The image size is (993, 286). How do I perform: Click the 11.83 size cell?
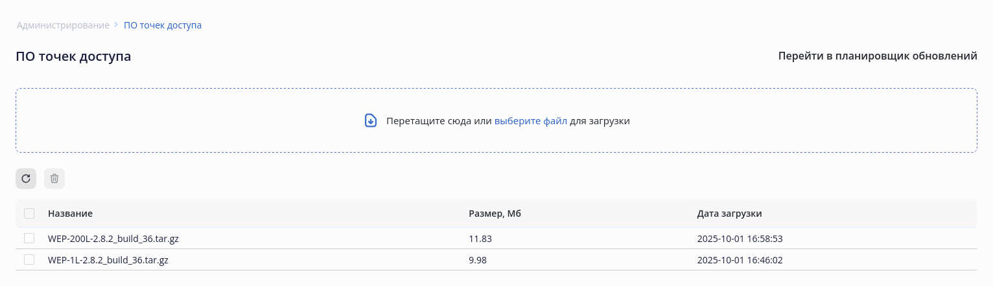tap(480, 238)
